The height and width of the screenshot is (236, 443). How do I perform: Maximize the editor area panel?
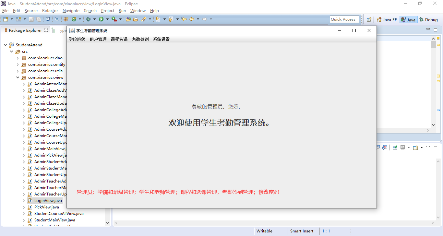point(436,30)
